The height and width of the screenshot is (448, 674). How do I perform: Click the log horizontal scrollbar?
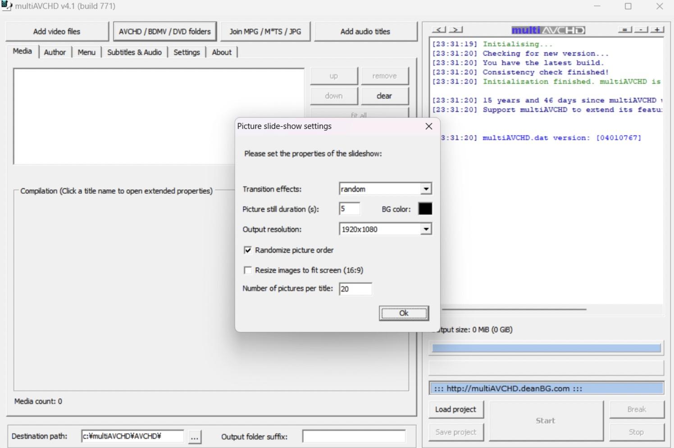514,309
